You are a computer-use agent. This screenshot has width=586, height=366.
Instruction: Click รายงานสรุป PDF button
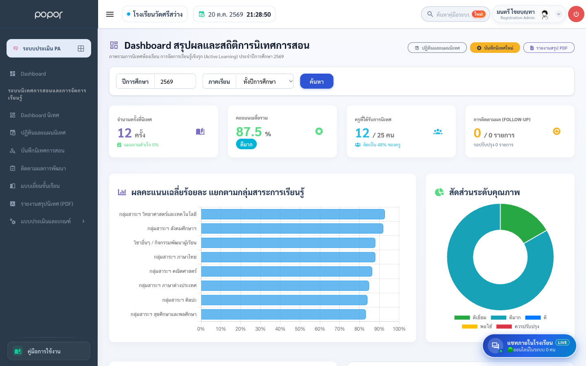(x=549, y=48)
